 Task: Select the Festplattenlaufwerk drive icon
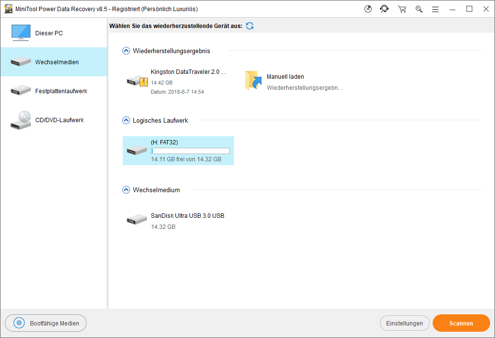20,91
